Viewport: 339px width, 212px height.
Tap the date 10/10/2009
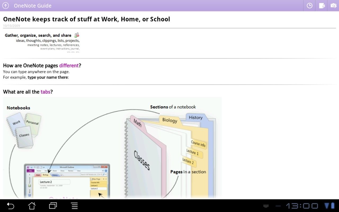pos(11,26)
